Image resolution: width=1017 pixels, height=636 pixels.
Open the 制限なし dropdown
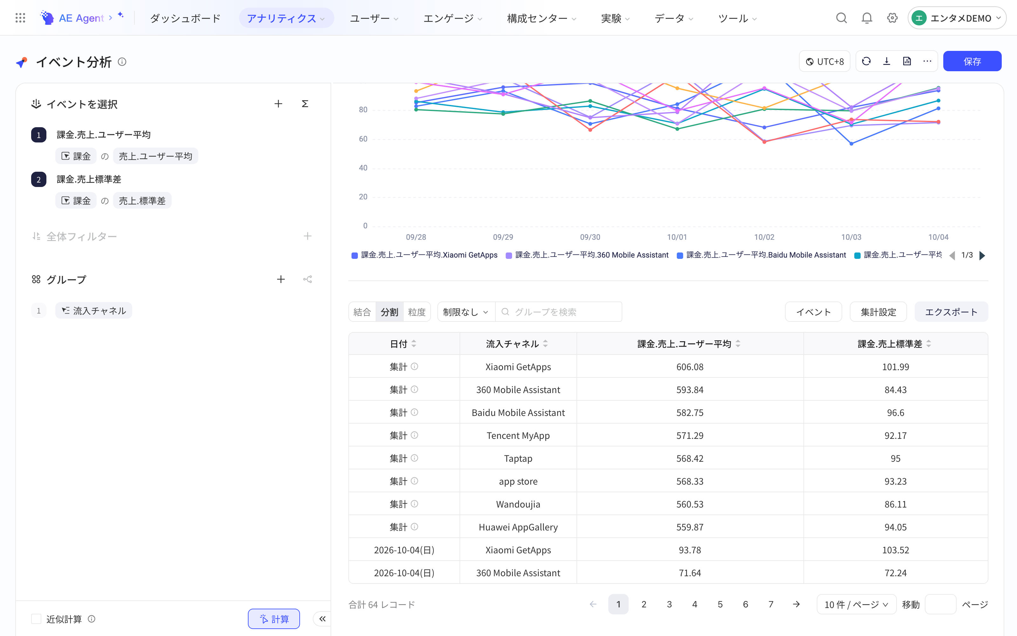click(466, 312)
